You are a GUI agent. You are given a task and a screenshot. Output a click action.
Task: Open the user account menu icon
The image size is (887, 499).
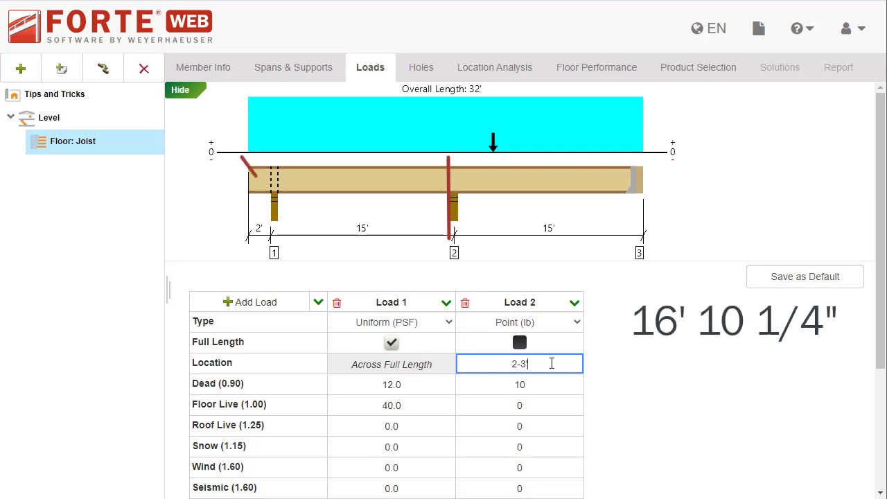(x=852, y=28)
